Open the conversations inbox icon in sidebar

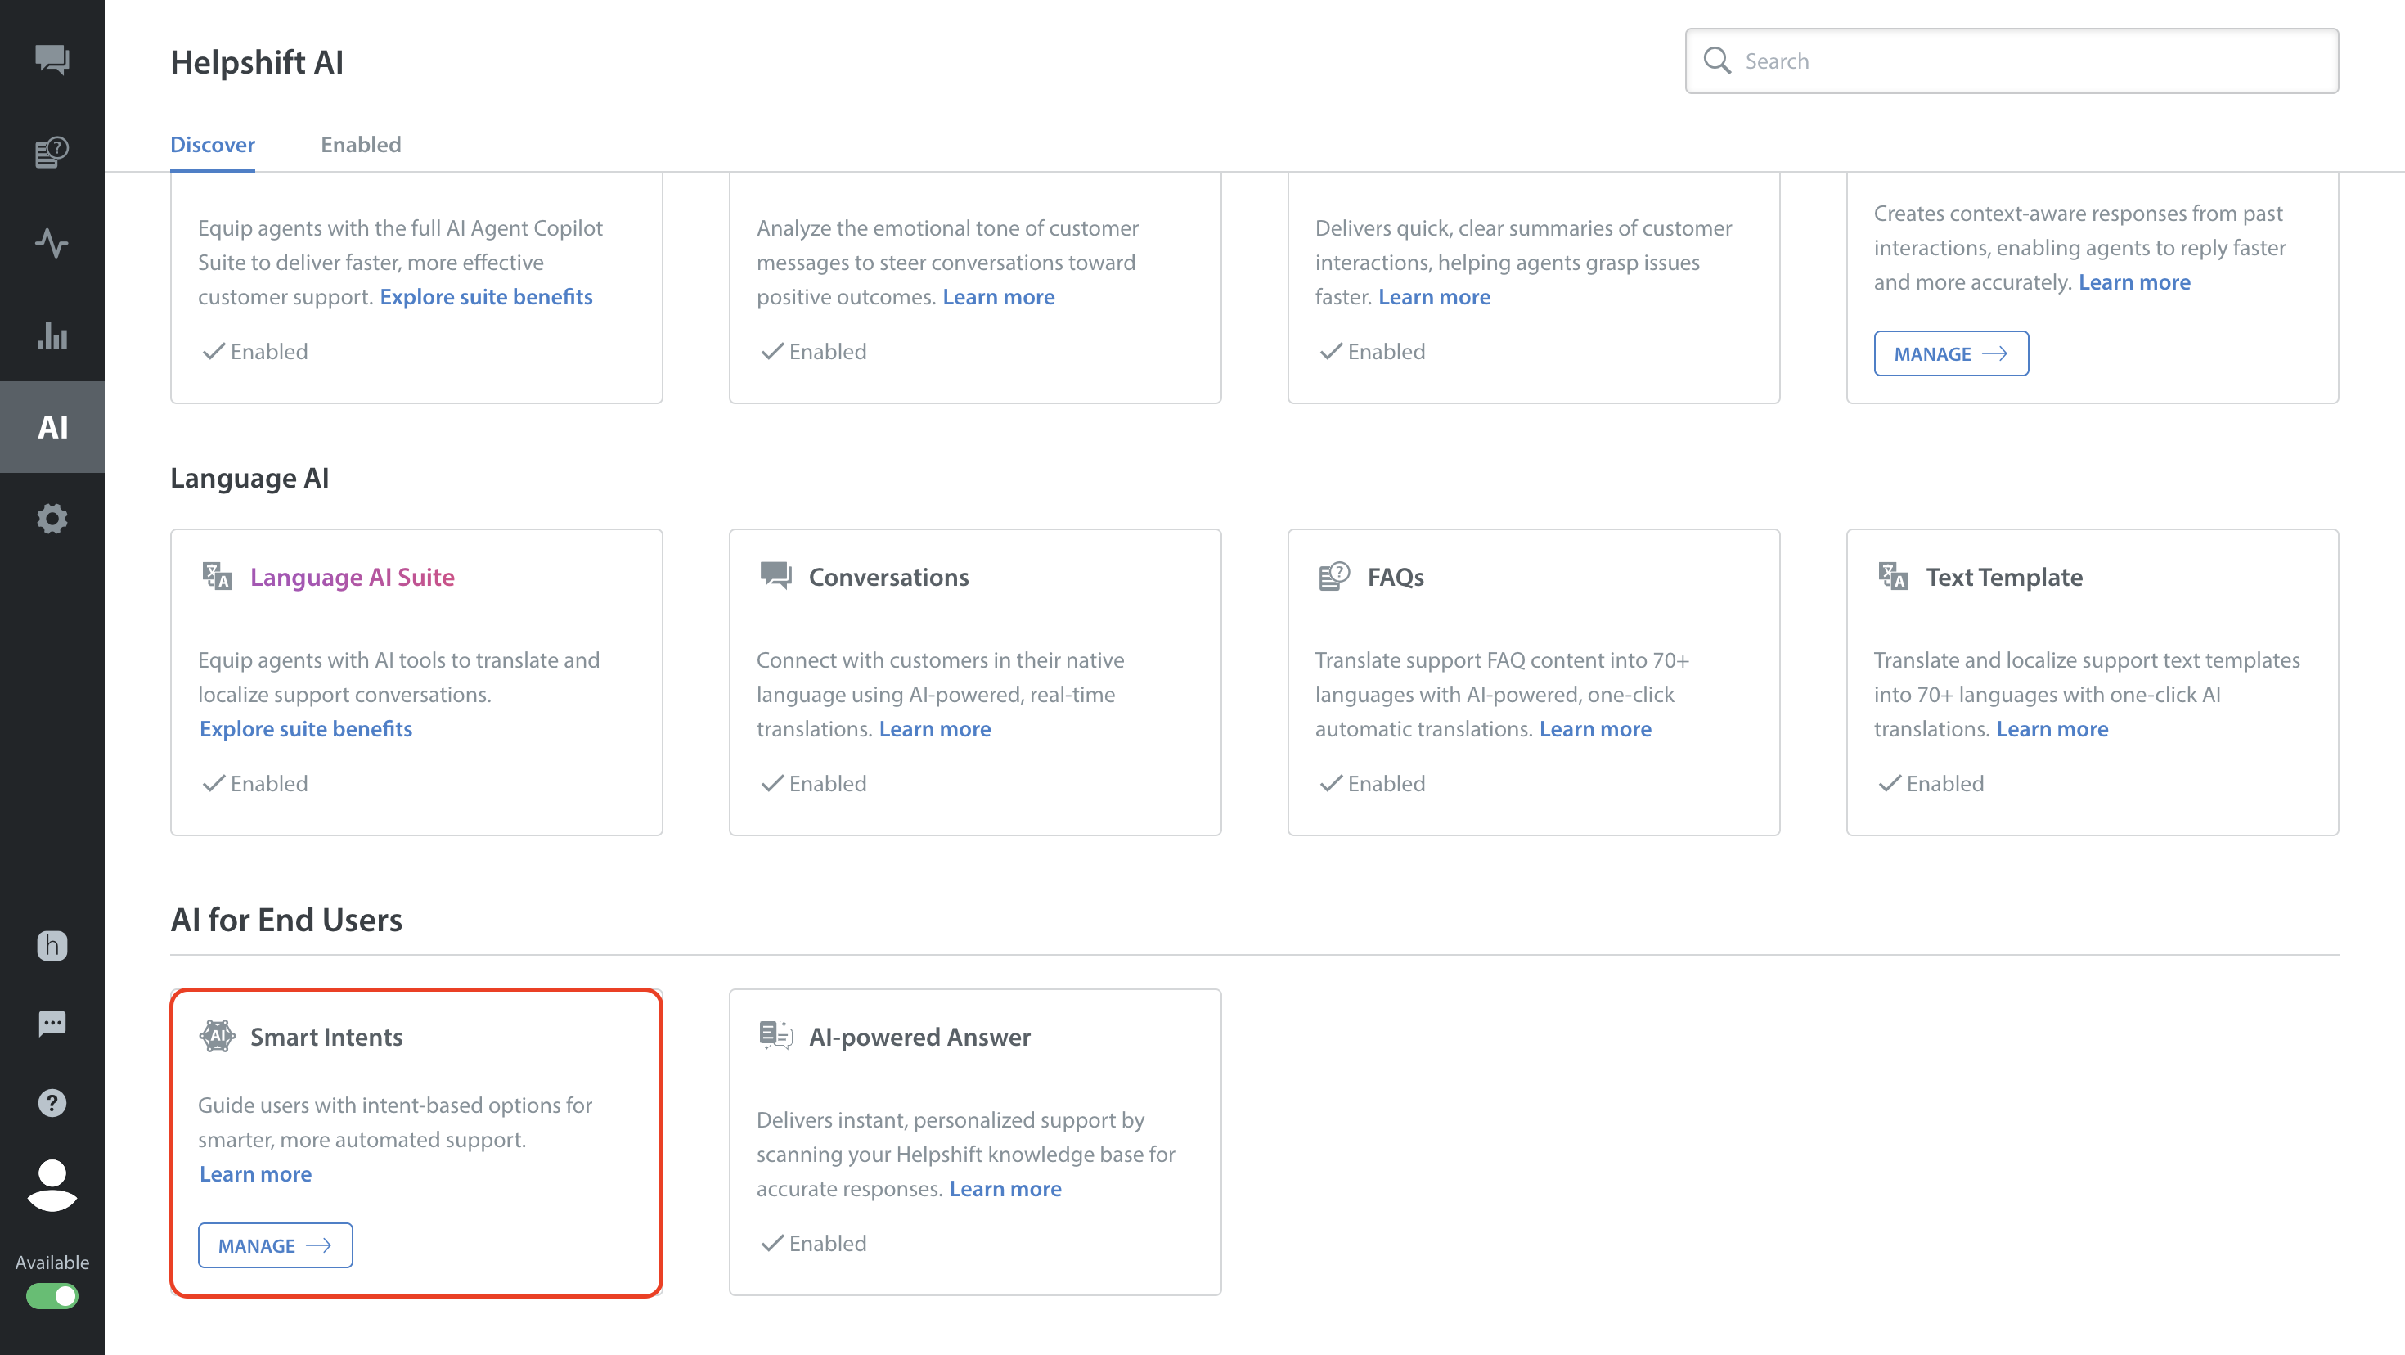tap(52, 60)
